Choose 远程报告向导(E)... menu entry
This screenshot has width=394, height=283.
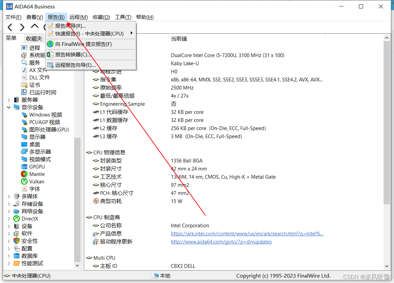point(91,65)
